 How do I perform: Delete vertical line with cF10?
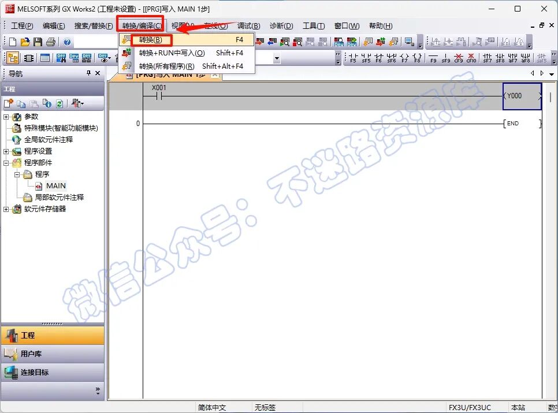click(471, 58)
